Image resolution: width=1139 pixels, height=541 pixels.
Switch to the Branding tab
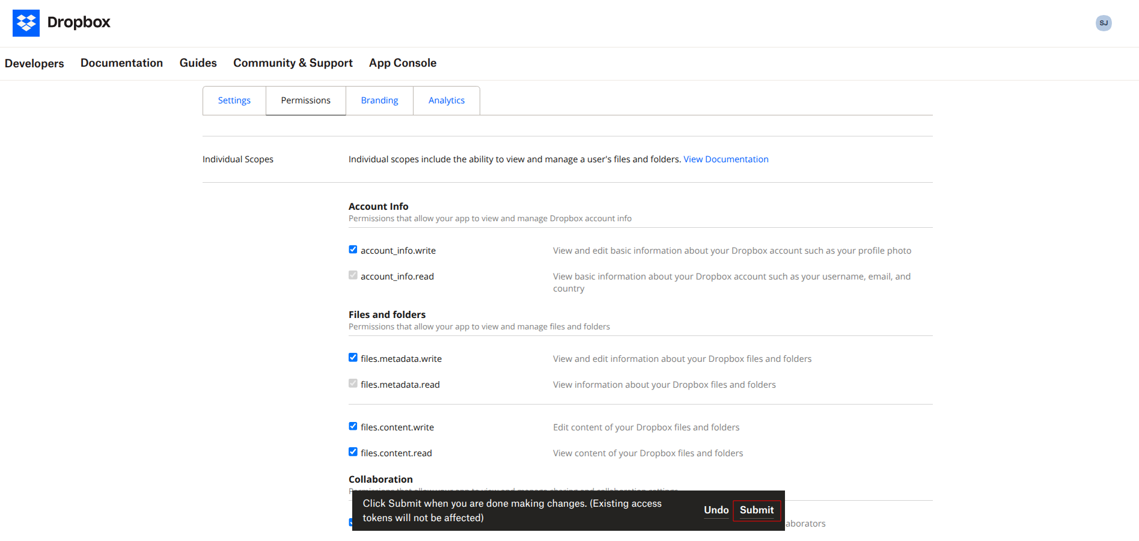pos(379,100)
